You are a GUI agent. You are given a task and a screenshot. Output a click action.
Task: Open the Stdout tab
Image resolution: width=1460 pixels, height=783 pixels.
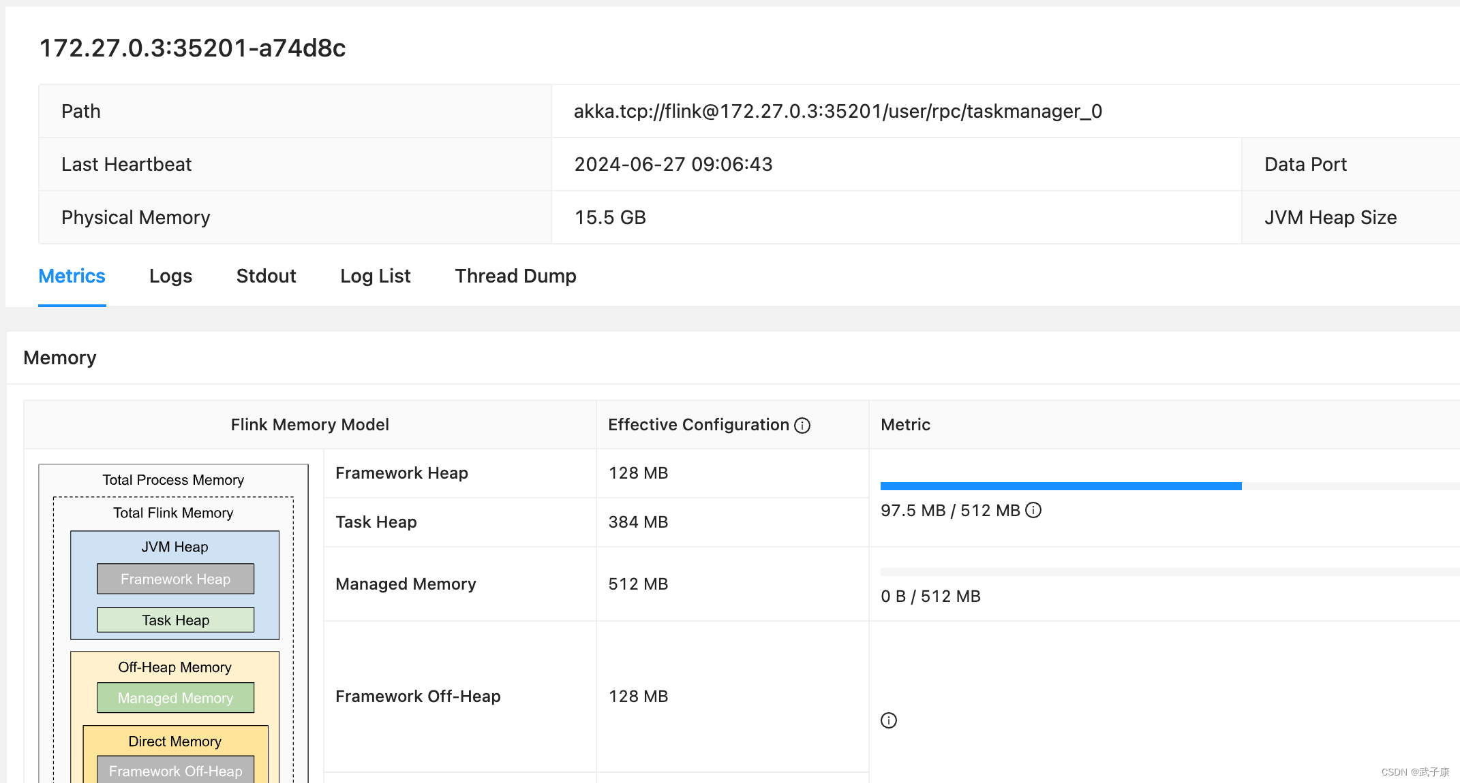[x=266, y=276]
